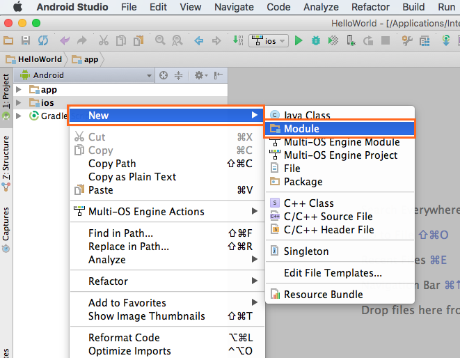Open the Z: Structure side tab

(x=6, y=163)
